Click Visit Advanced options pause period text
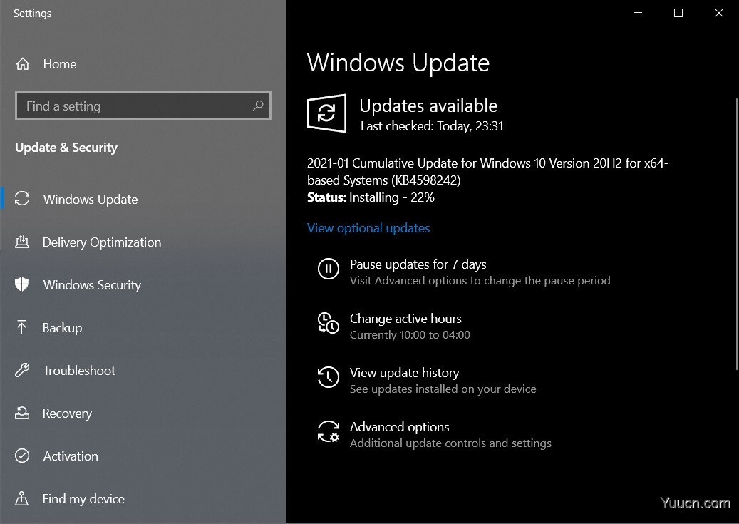739x524 pixels. (480, 281)
